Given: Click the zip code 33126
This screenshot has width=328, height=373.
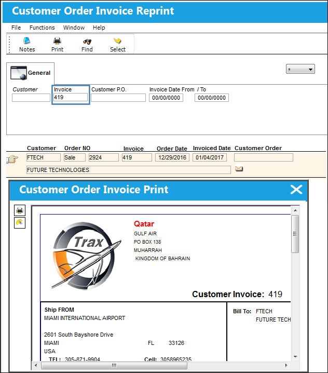Looking at the screenshot, I should (176, 343).
